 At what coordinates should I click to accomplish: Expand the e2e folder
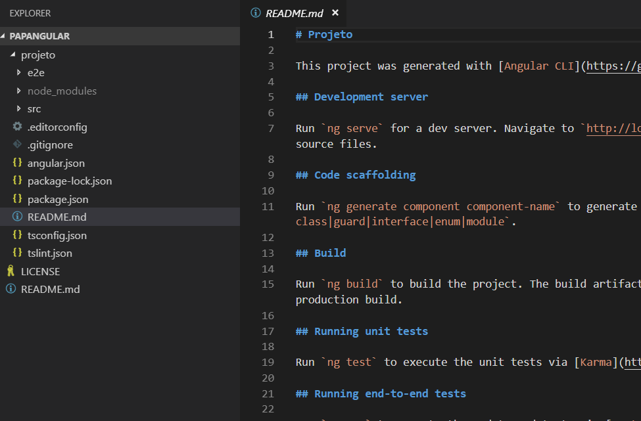tap(19, 72)
